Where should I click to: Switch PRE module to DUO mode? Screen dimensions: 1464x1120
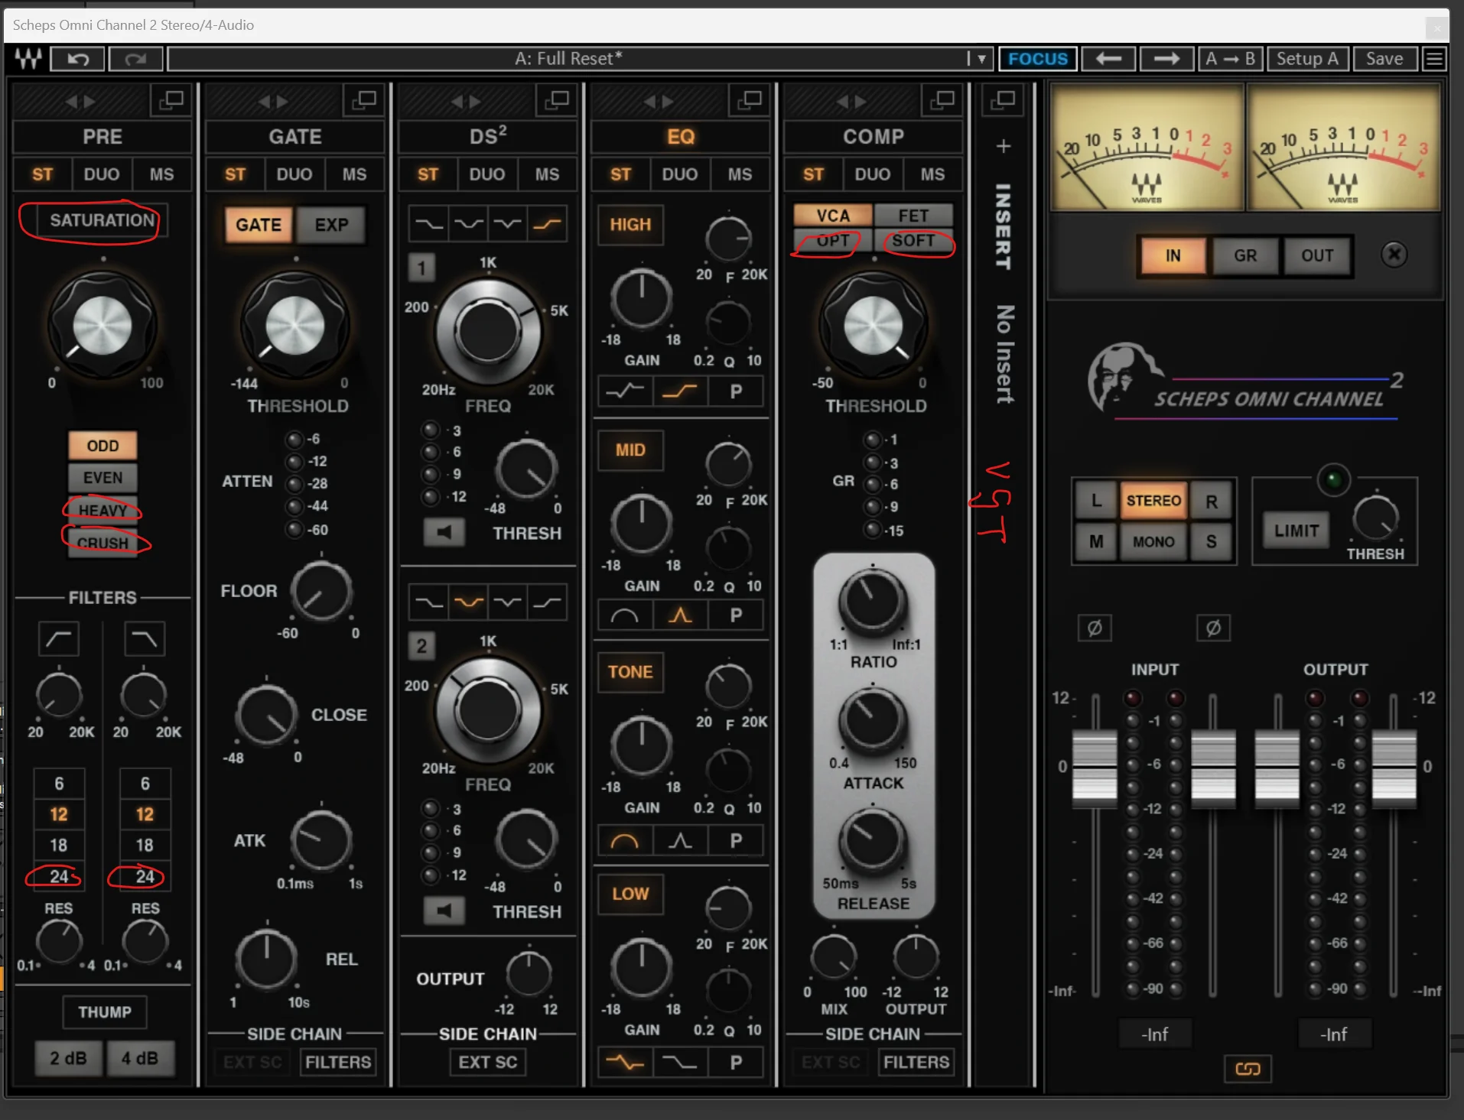pyautogui.click(x=102, y=174)
